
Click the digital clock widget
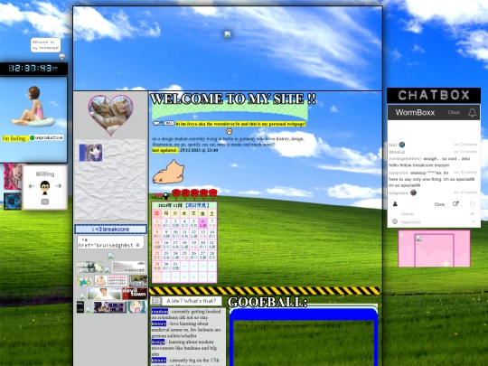[x=33, y=69]
